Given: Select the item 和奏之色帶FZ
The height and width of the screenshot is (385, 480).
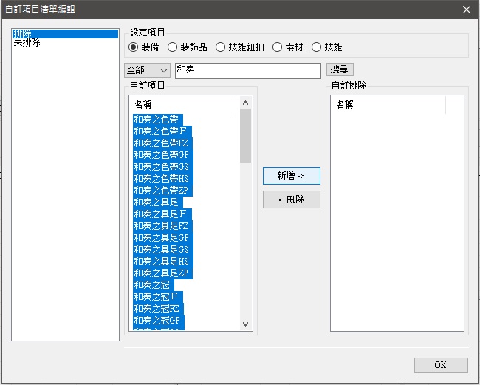Looking at the screenshot, I should pyautogui.click(x=162, y=143).
